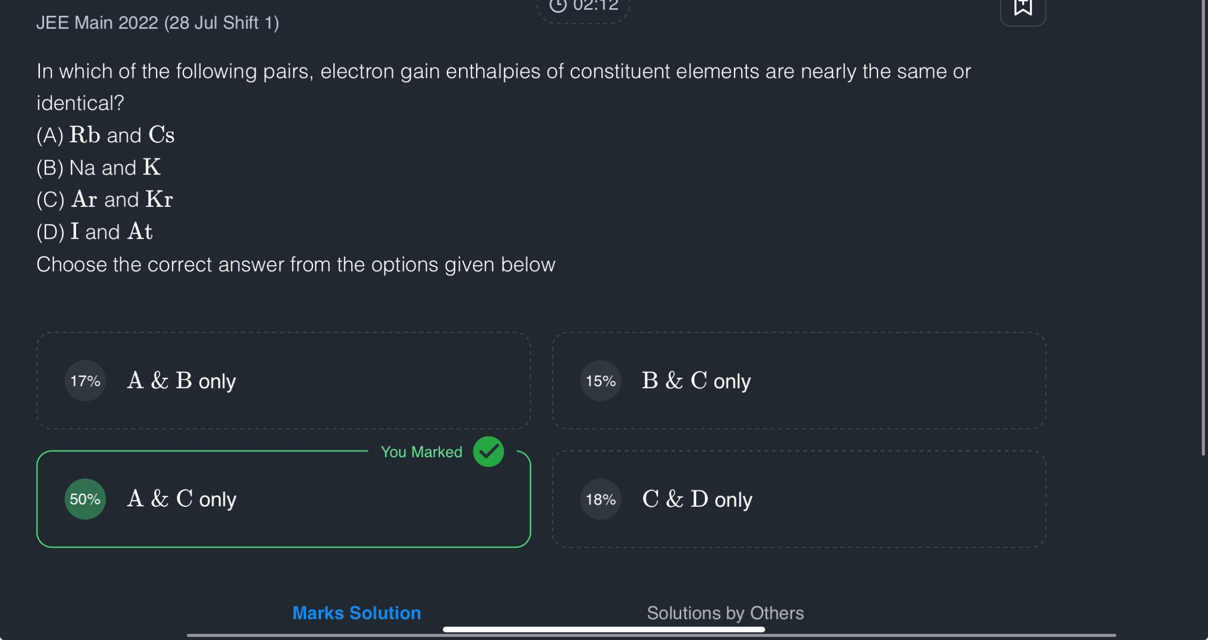Image resolution: width=1208 pixels, height=640 pixels.
Task: Switch to Solutions by Others tab
Action: point(725,613)
